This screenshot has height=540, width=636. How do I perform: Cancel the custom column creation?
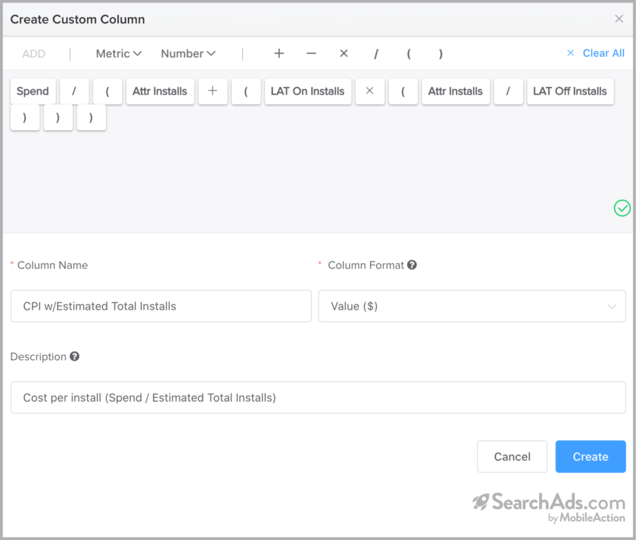pyautogui.click(x=512, y=456)
